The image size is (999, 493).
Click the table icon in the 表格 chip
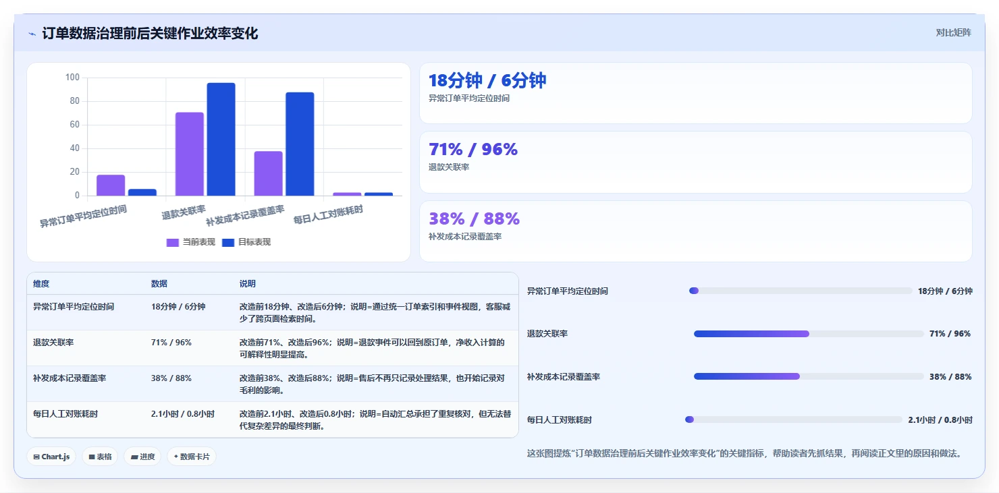click(92, 457)
